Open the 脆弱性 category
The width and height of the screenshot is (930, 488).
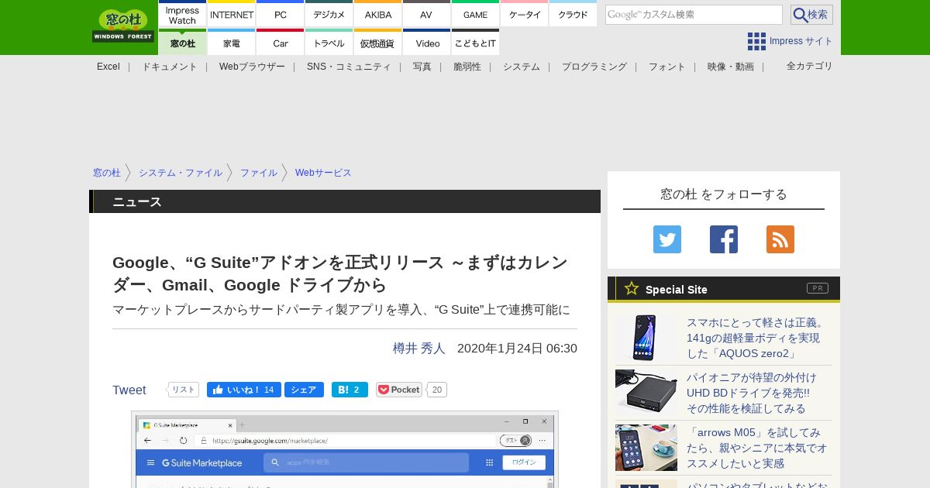point(467,67)
